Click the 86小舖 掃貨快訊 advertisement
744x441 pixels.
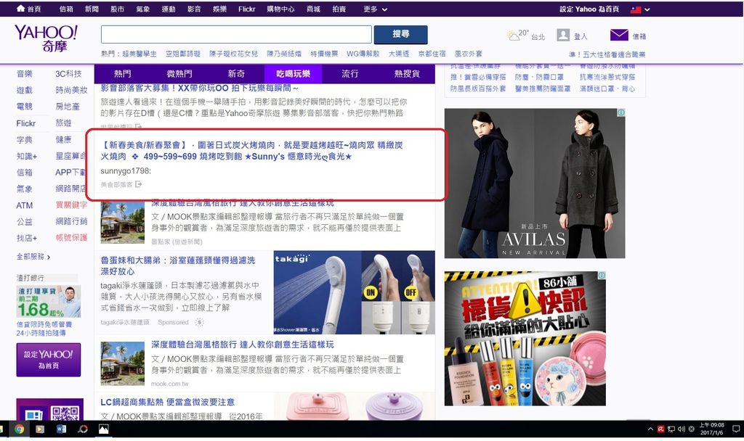point(525,338)
